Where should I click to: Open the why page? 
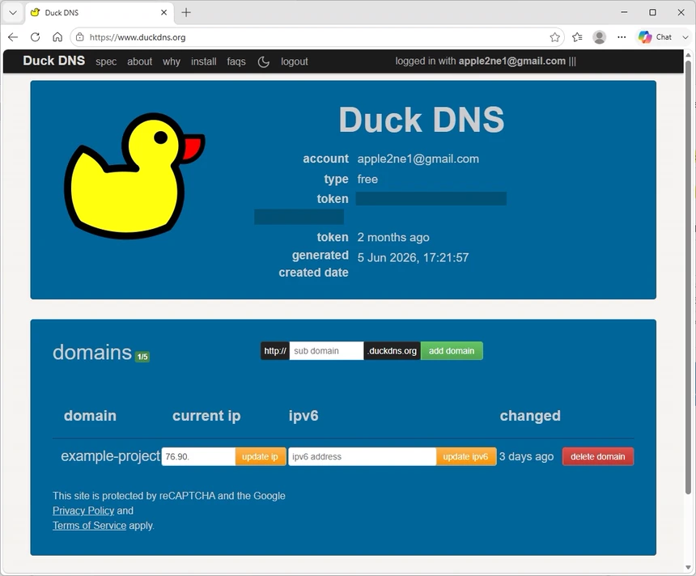point(172,61)
